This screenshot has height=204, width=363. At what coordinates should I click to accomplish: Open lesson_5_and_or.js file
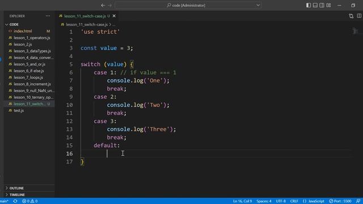[29, 64]
